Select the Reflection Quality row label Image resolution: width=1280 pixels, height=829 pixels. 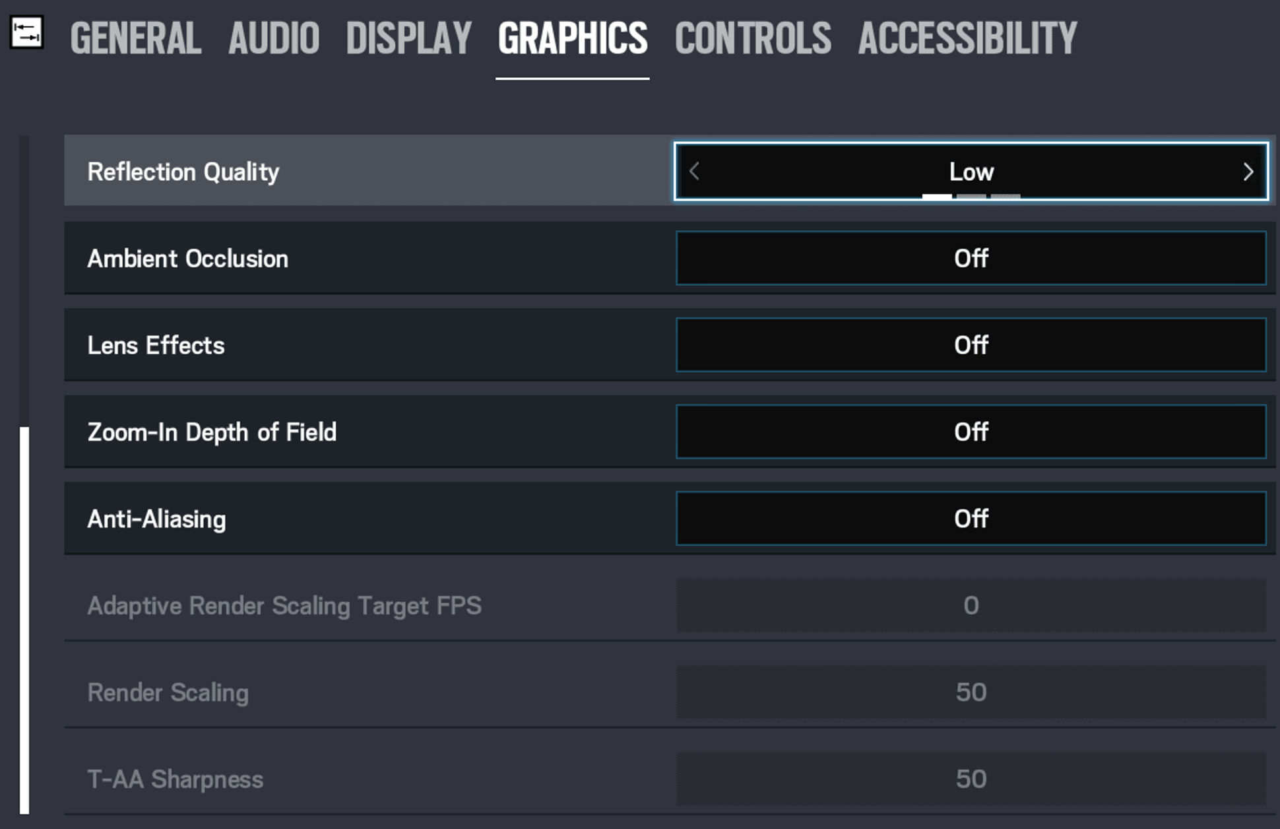pyautogui.click(x=183, y=172)
